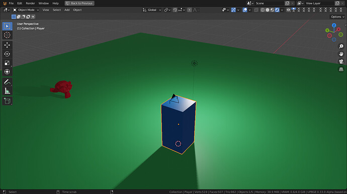Click the Scene name field
This screenshot has height=194, width=347.
[270, 4]
